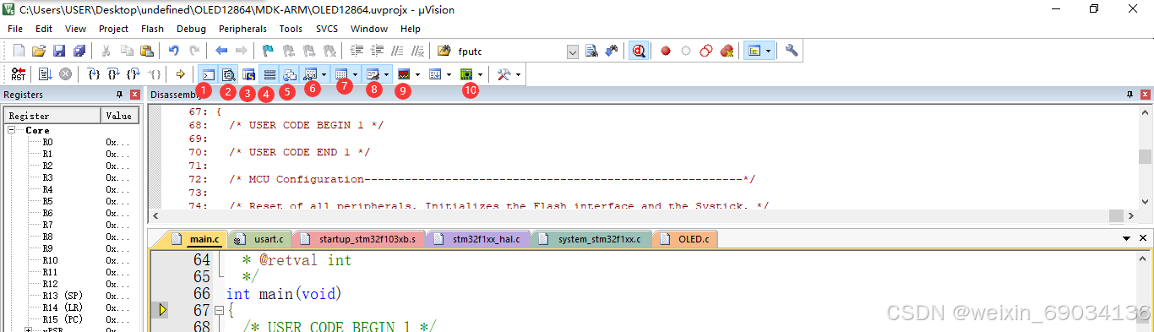
Task: Expand the Memory Windows dropdown arrow
Action: [356, 74]
